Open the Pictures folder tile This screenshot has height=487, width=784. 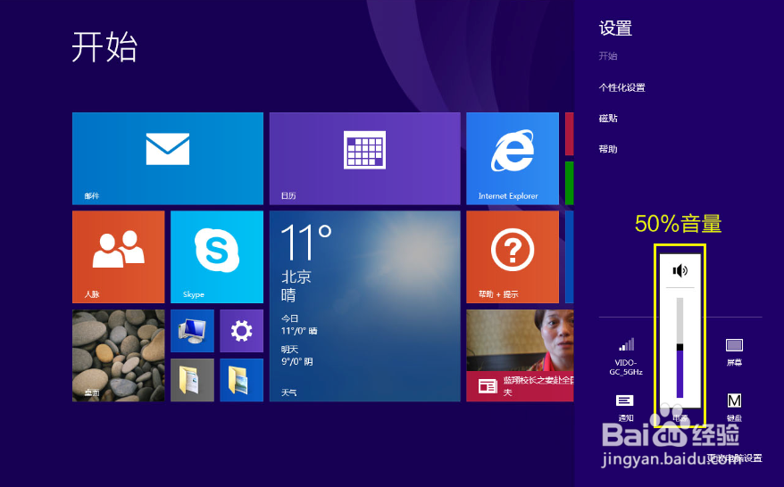(241, 380)
